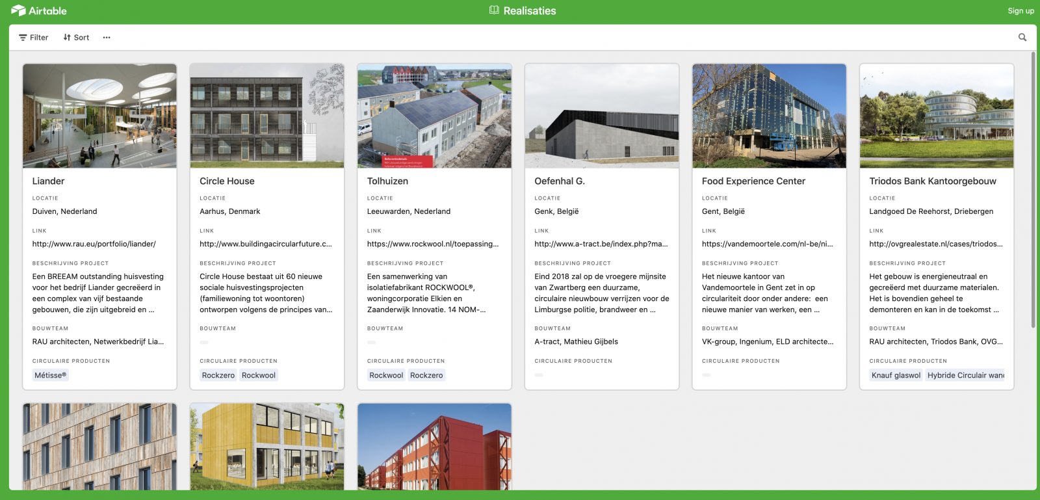Screen dimensions: 1040x500
Task: Click Duiven, Nederland location text
Action: [x=65, y=211]
